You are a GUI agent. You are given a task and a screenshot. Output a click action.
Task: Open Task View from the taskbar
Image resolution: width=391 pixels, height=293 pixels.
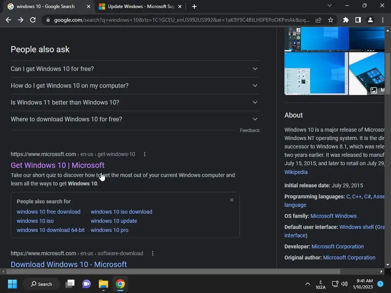[70, 284]
